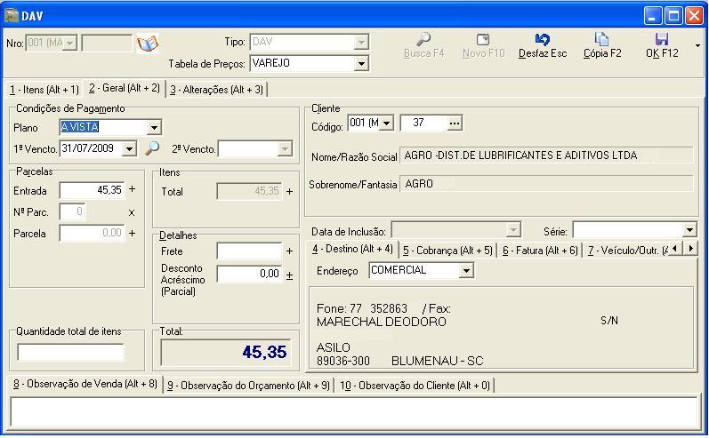Click magnifier icon next to 1º Vencto
Viewport: 709px width, 438px height.
pos(152,149)
